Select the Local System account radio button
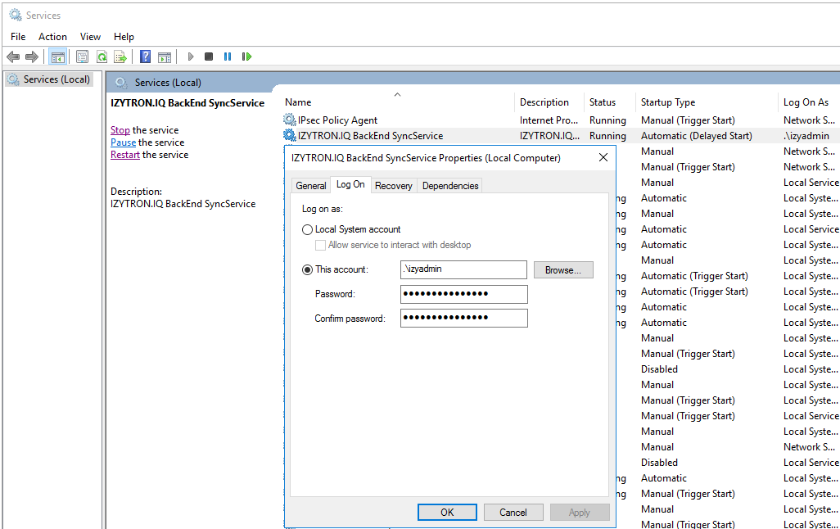This screenshot has height=529, width=840. click(308, 229)
